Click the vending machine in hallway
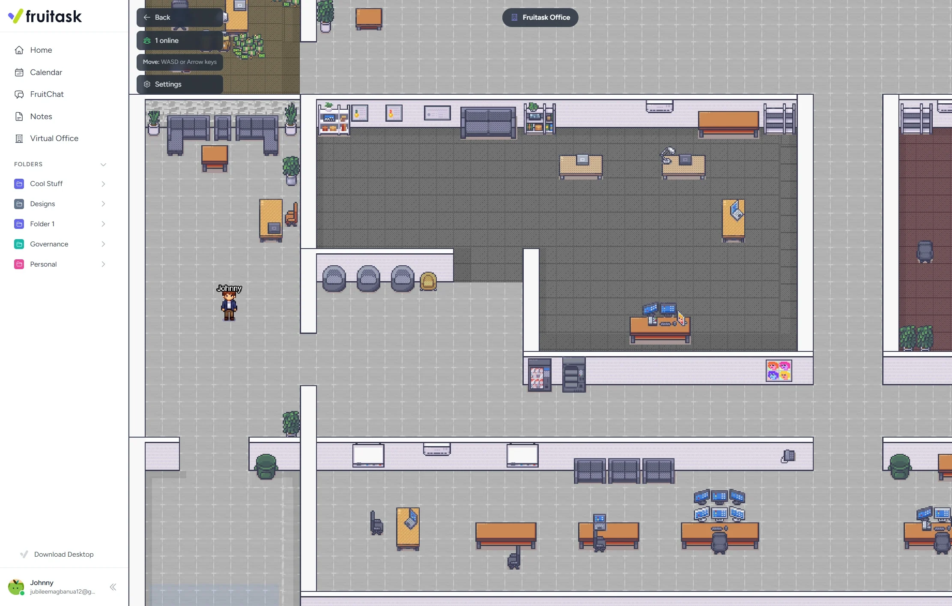 point(540,375)
